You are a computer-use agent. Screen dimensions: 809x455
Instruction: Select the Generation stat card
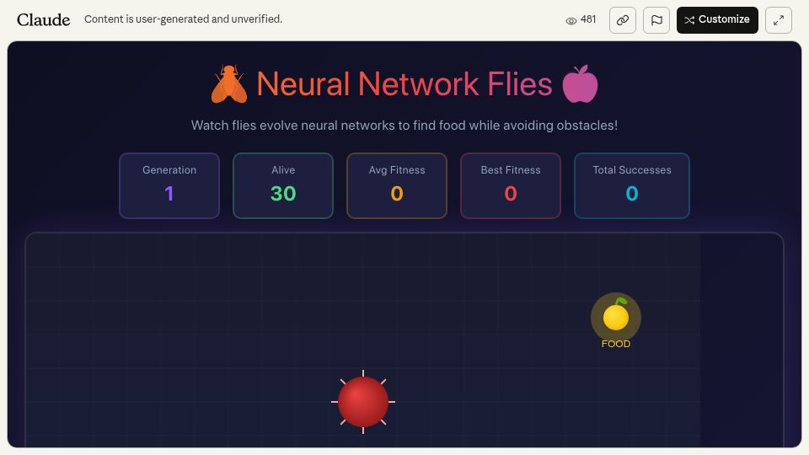169,185
